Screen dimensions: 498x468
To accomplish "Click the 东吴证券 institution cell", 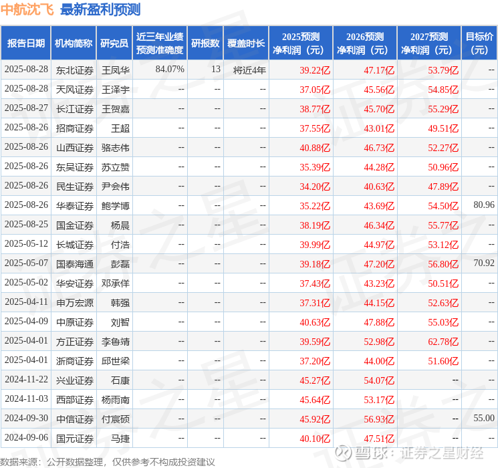I will click(x=75, y=167).
